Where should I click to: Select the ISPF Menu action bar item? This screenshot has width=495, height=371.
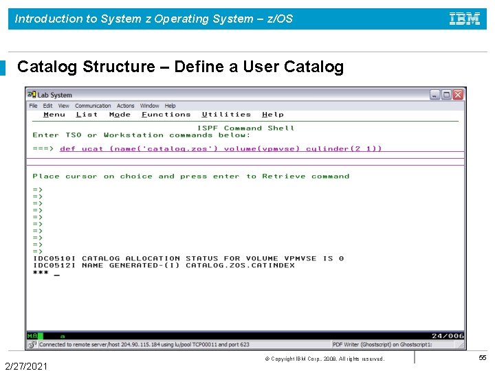pyautogui.click(x=54, y=115)
